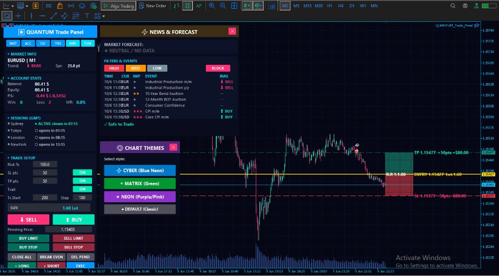Select the H1 timeframe
This screenshot has width=499, height=276.
pyautogui.click(x=330, y=6)
